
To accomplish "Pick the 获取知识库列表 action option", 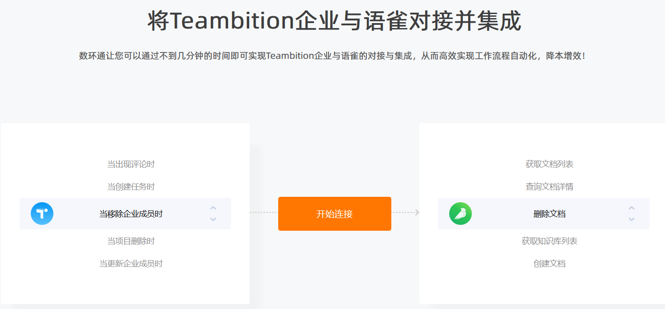I will click(549, 241).
